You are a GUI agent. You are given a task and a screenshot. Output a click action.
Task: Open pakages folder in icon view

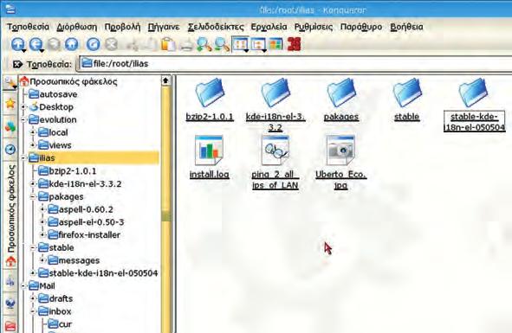point(341,99)
